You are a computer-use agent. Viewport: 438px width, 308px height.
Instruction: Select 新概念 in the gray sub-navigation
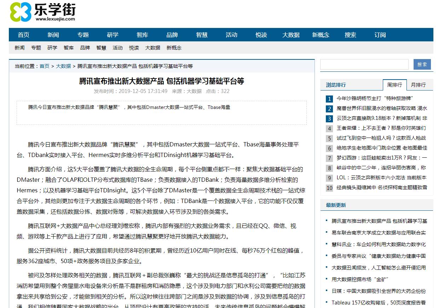coord(174,48)
